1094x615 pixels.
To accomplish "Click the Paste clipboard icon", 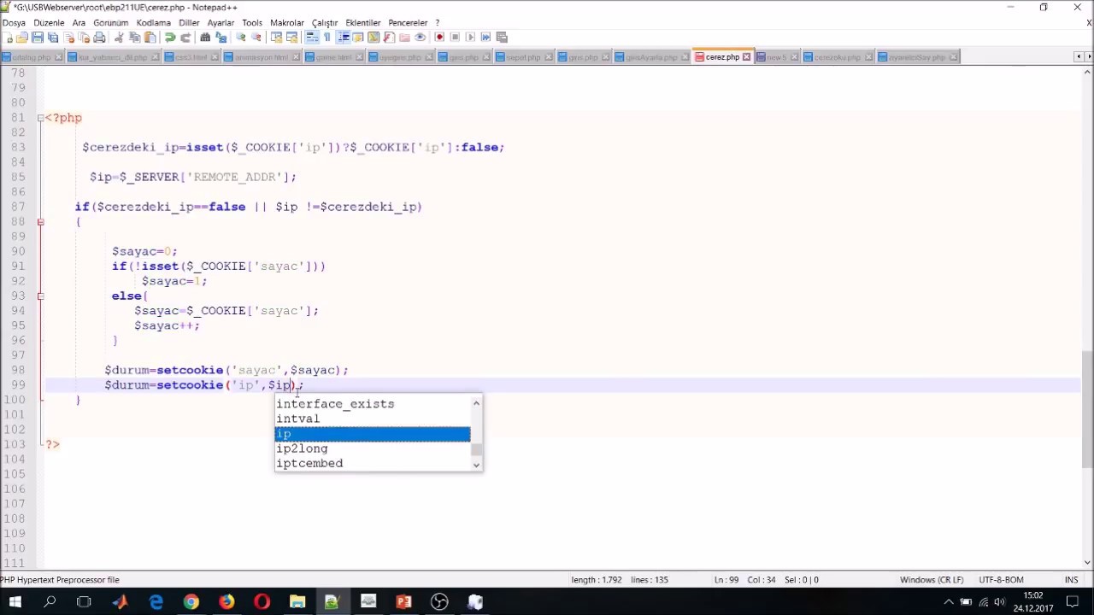I will (150, 38).
